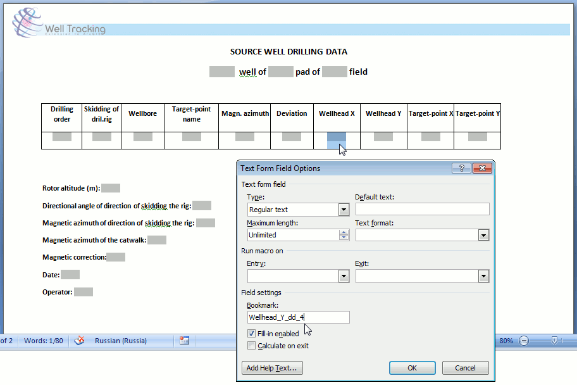
Task: Expand the Entry macro dropdown
Action: [x=344, y=276]
